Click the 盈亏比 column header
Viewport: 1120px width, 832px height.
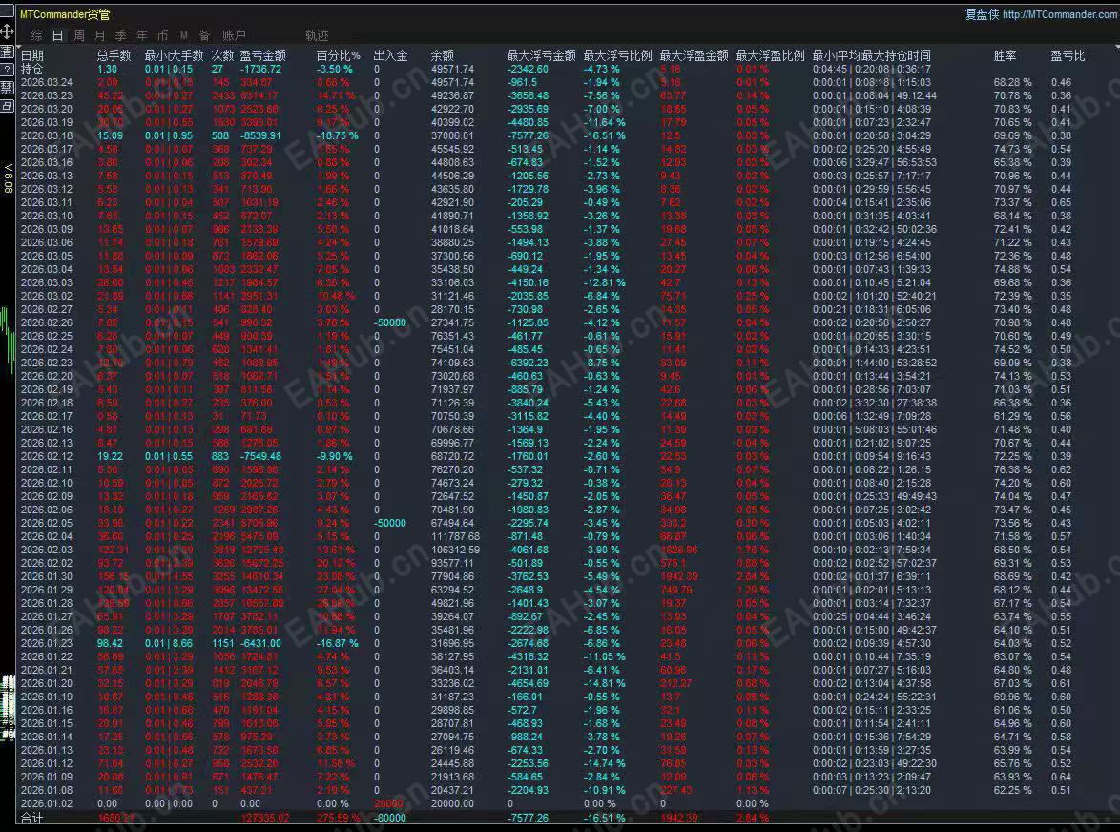[1068, 55]
